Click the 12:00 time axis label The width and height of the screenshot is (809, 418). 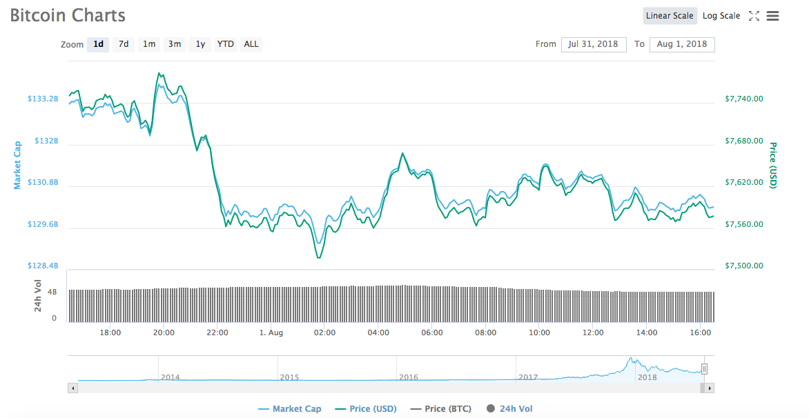point(593,333)
